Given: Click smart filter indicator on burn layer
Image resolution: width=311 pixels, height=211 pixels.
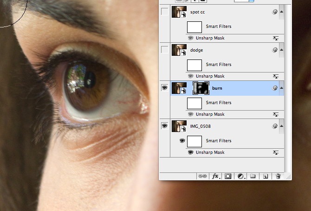Looking at the screenshot, I should (x=275, y=88).
